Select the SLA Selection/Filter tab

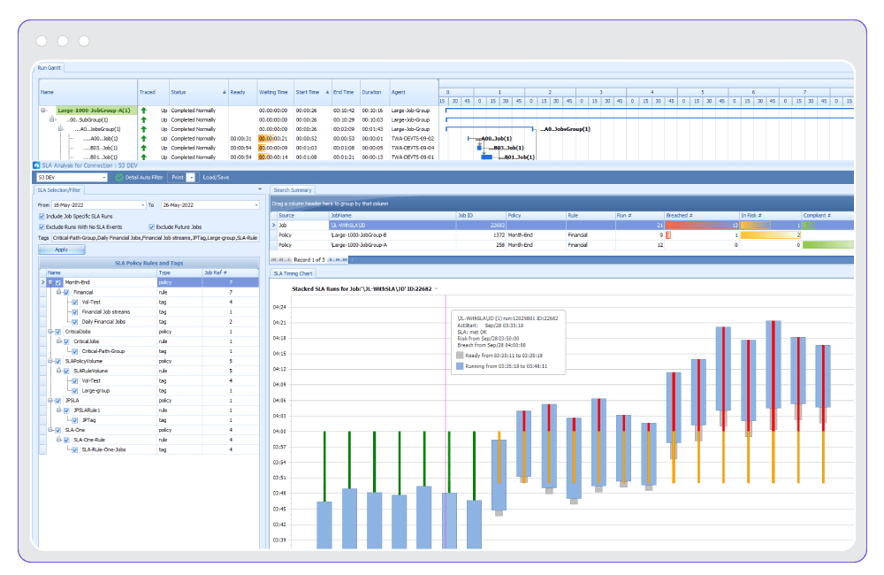click(59, 190)
